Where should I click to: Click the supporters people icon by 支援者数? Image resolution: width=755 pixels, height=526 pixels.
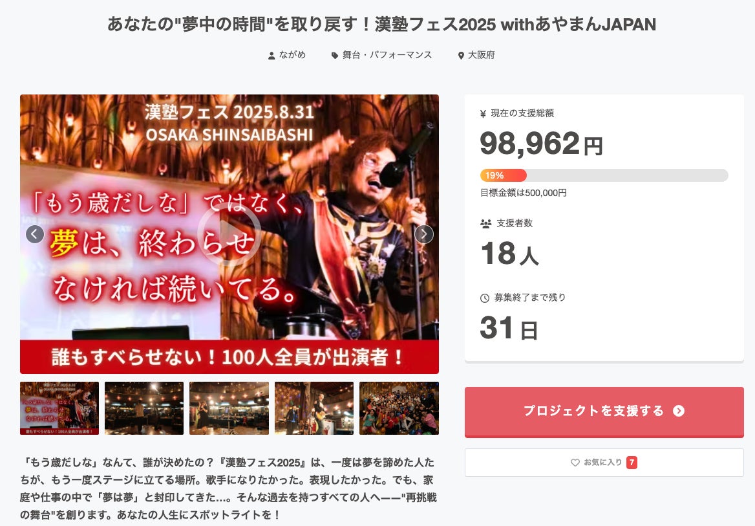486,224
